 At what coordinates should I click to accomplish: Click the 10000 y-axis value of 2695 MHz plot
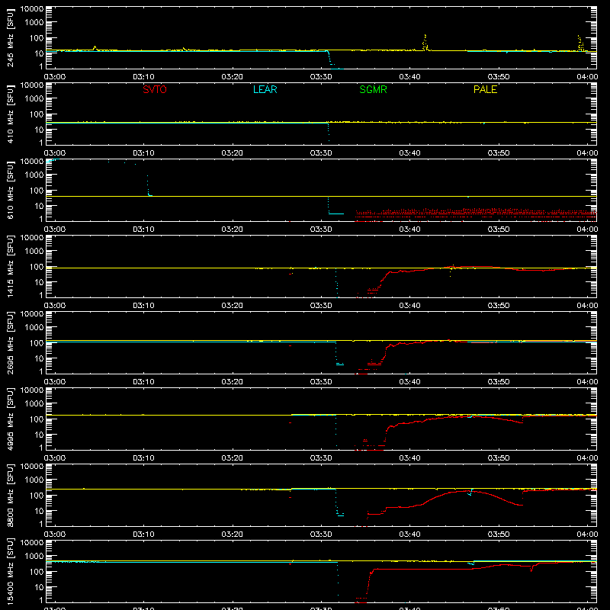tap(32, 314)
